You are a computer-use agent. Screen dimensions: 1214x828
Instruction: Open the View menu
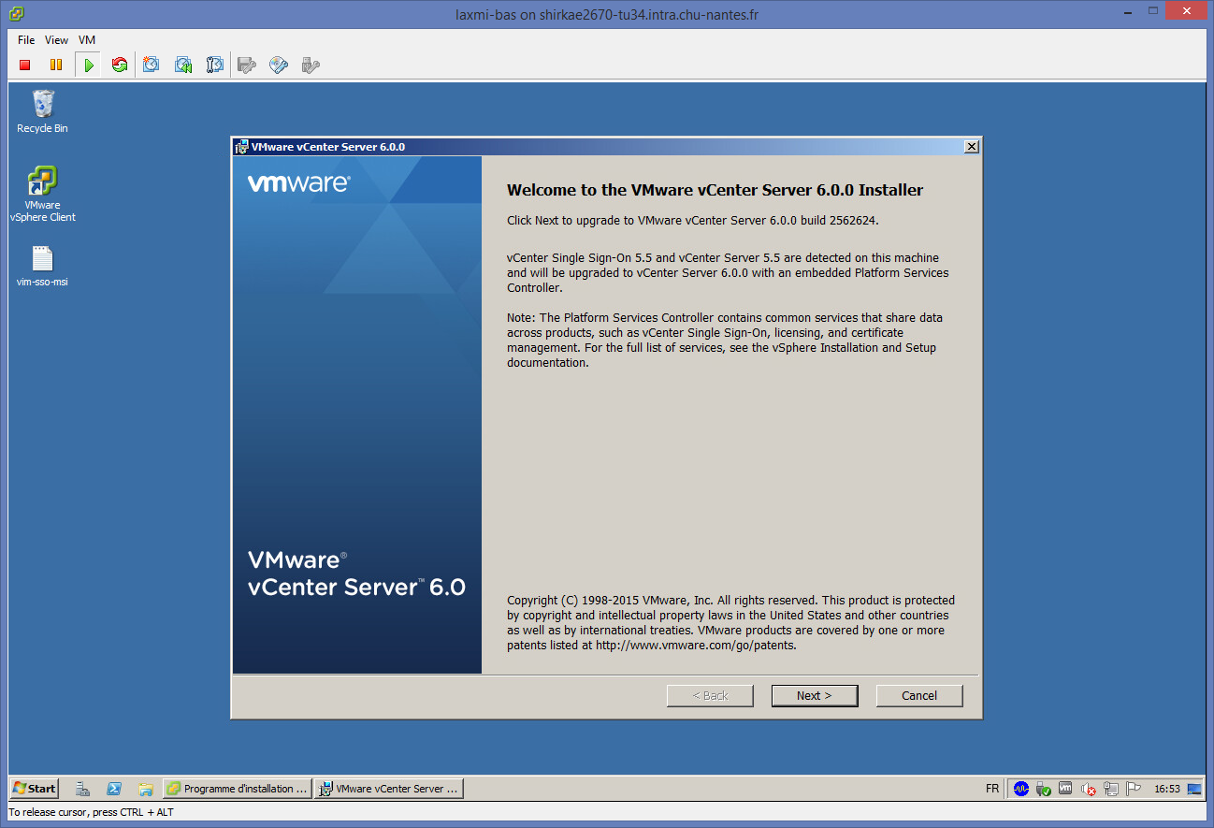coord(56,40)
